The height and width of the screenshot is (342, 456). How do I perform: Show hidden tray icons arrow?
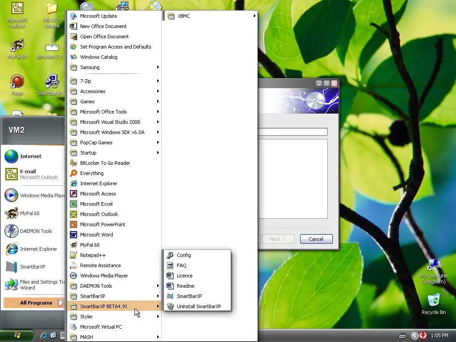[415, 336]
